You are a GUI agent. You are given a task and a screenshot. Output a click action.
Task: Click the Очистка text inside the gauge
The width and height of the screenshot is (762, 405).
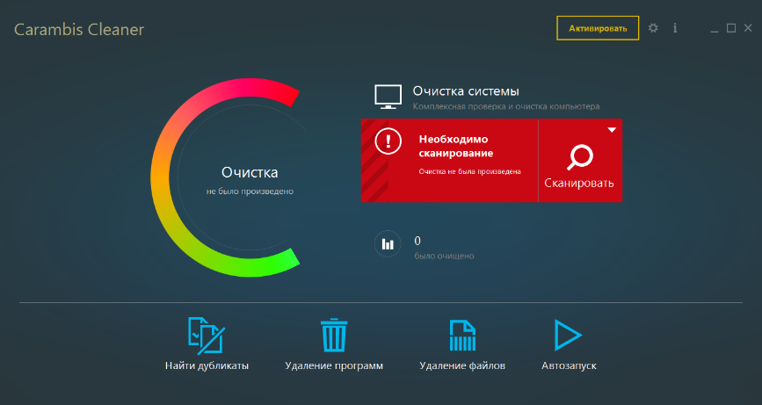tap(250, 172)
